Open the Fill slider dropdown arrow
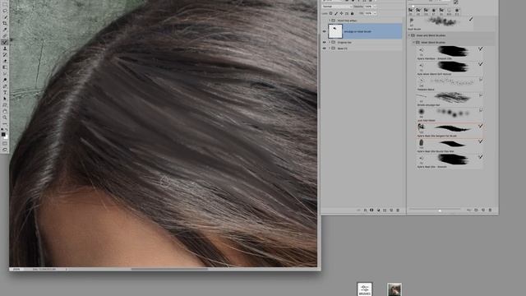The height and width of the screenshot is (296, 526). tap(375, 13)
